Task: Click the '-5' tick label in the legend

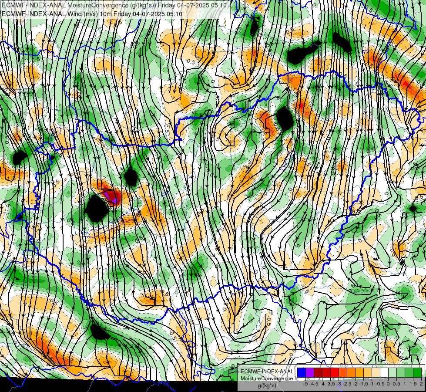Action: point(305,384)
